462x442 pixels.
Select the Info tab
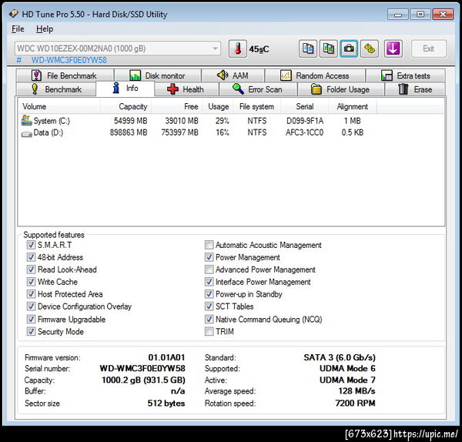coord(126,88)
